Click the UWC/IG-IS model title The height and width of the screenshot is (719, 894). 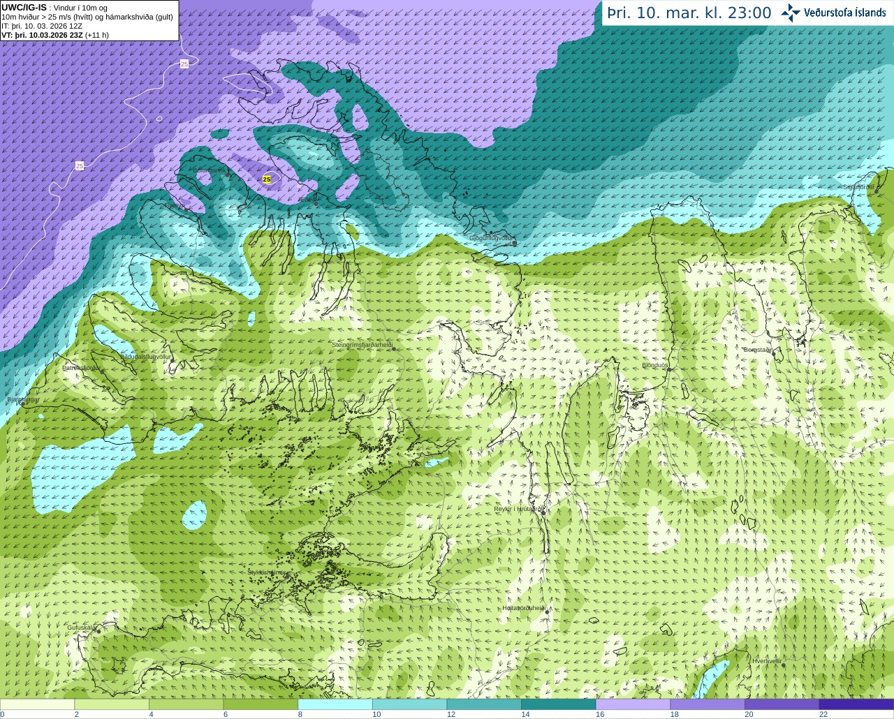click(x=24, y=7)
